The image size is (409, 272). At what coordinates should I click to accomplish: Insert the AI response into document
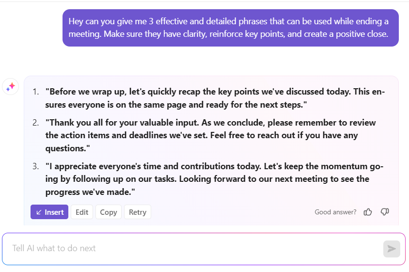[49, 212]
